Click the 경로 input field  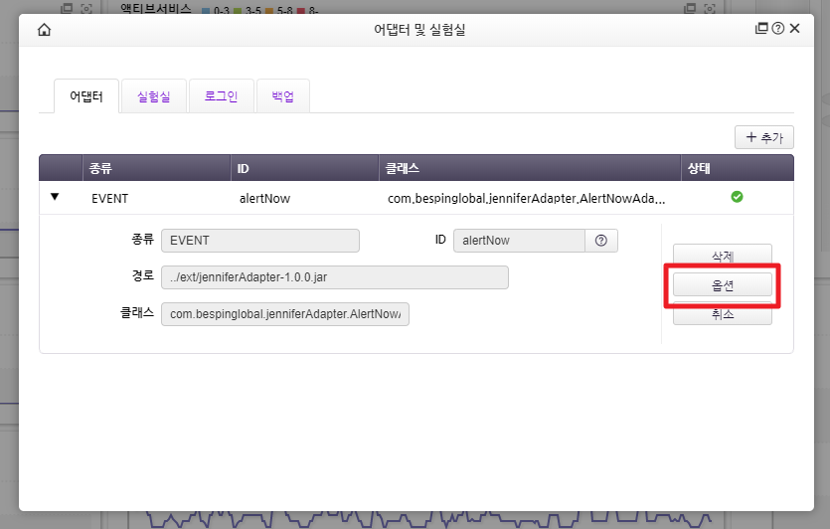point(334,277)
